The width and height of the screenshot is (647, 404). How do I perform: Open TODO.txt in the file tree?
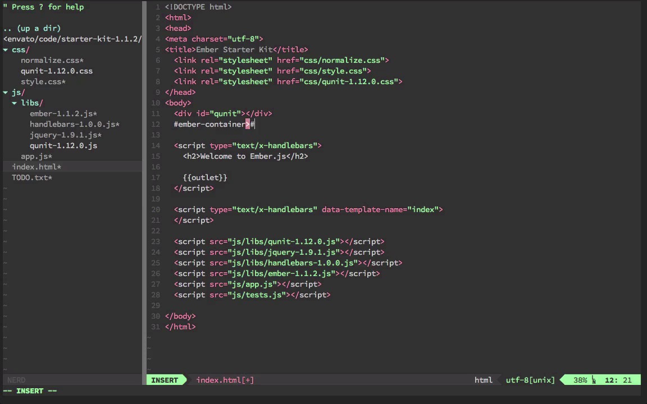32,178
